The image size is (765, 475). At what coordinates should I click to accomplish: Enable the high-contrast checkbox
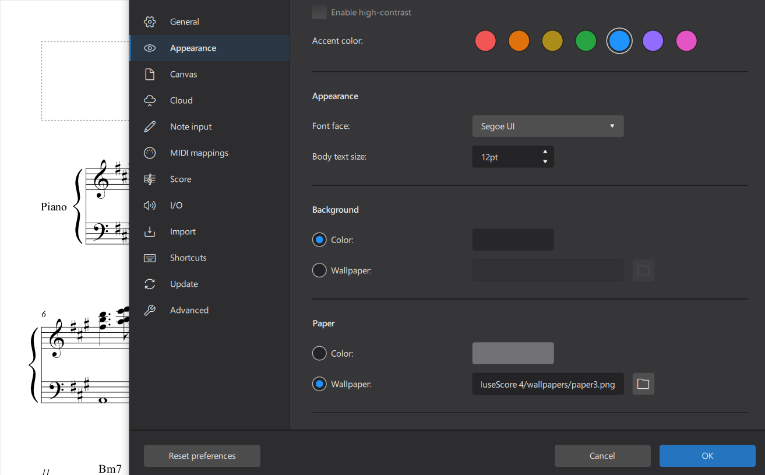coord(319,12)
